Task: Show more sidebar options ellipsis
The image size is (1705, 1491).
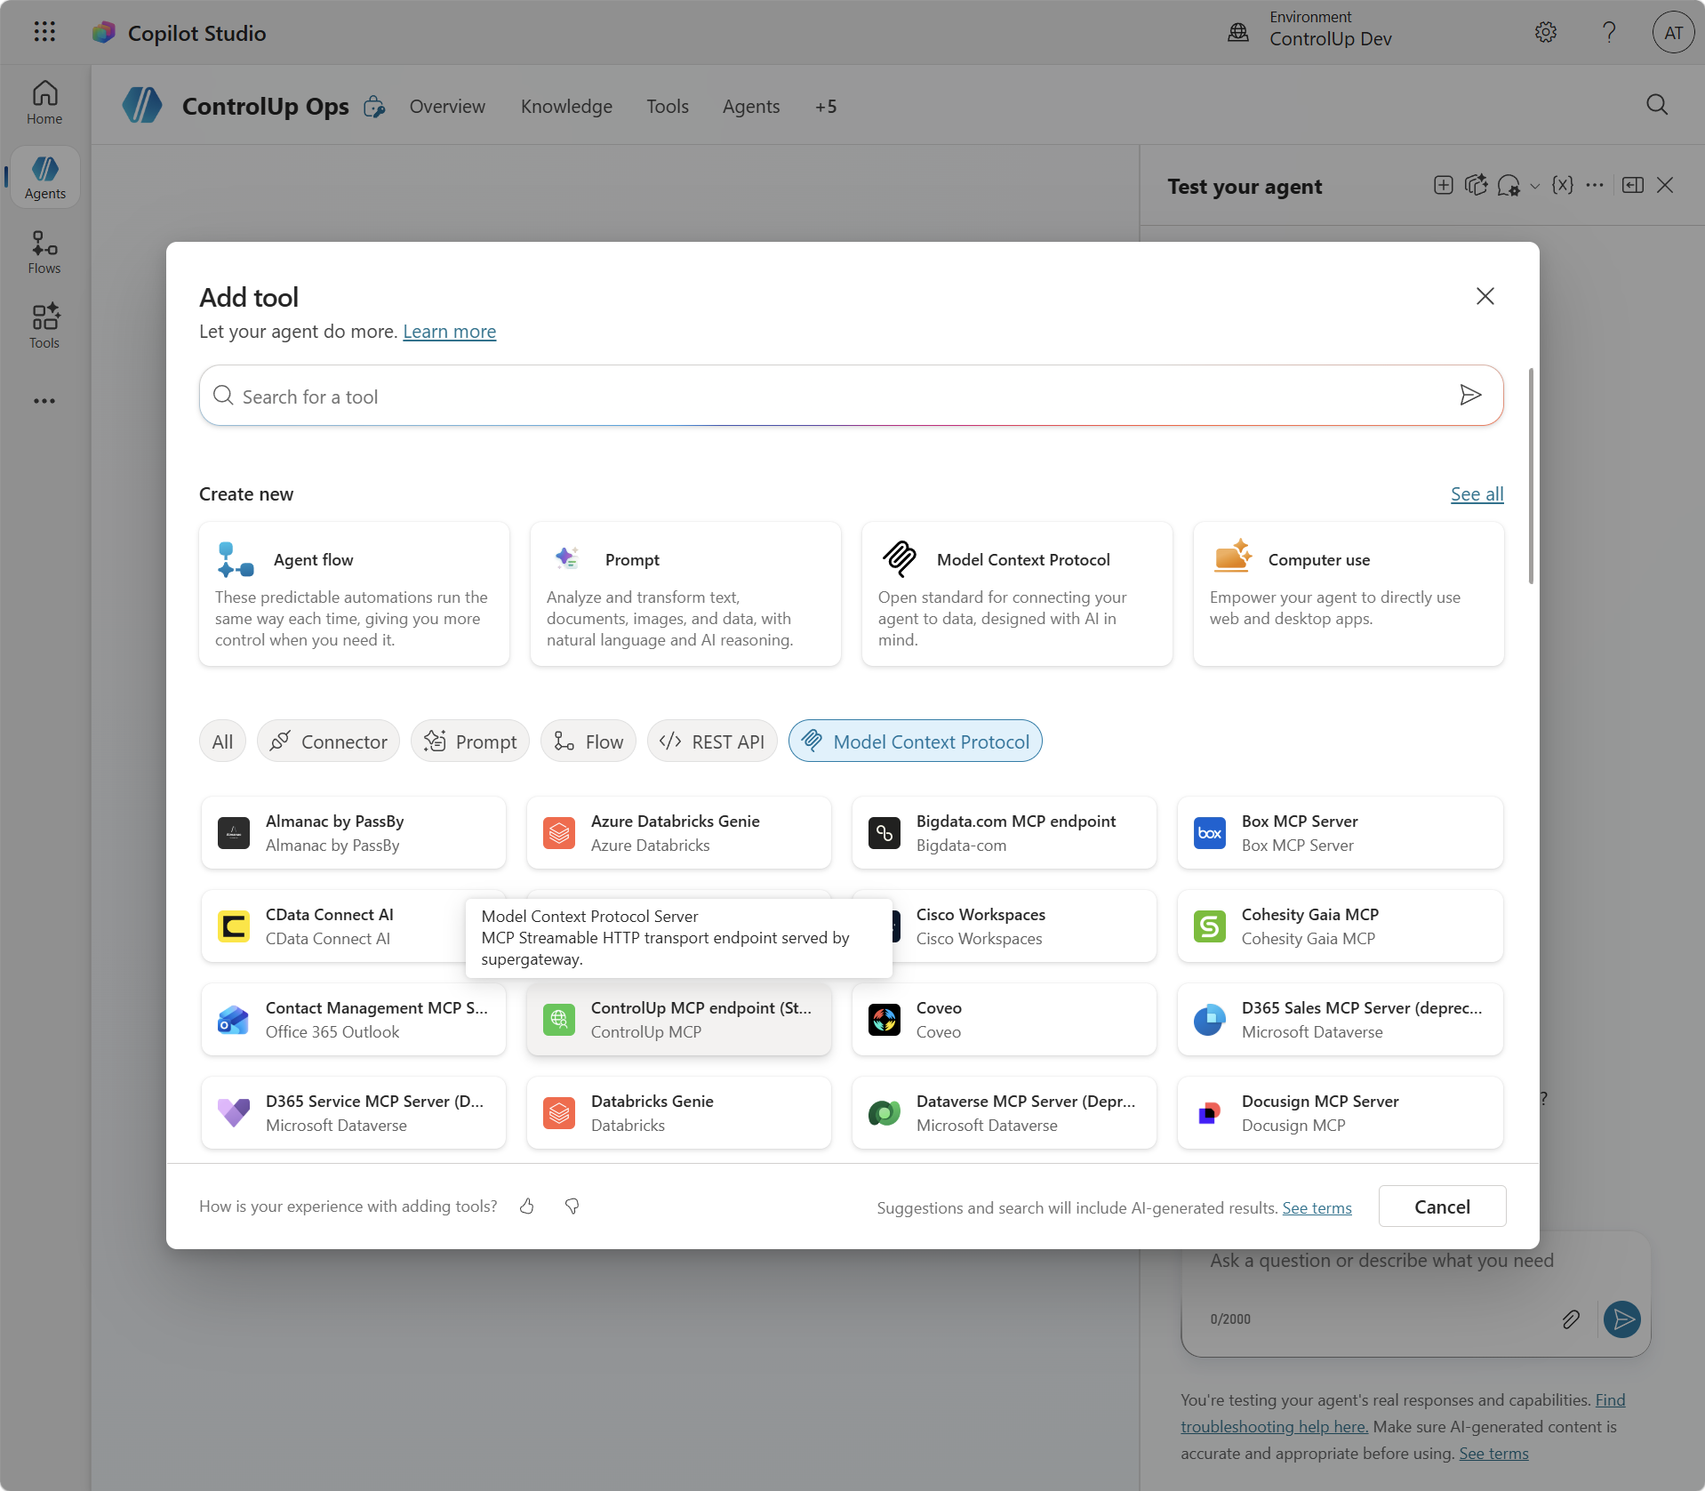Action: pyautogui.click(x=44, y=401)
